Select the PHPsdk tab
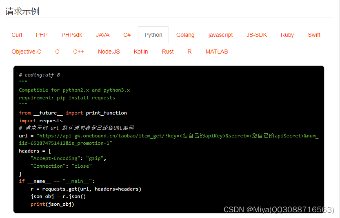 [x=72, y=35]
